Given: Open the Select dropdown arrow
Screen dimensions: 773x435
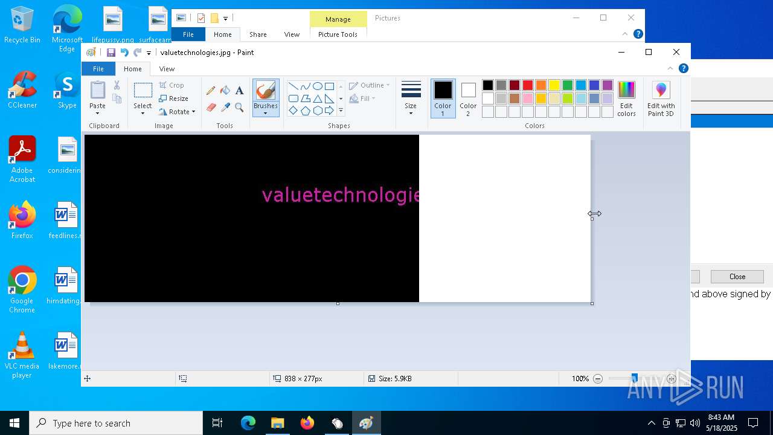Looking at the screenshot, I should click(x=143, y=113).
